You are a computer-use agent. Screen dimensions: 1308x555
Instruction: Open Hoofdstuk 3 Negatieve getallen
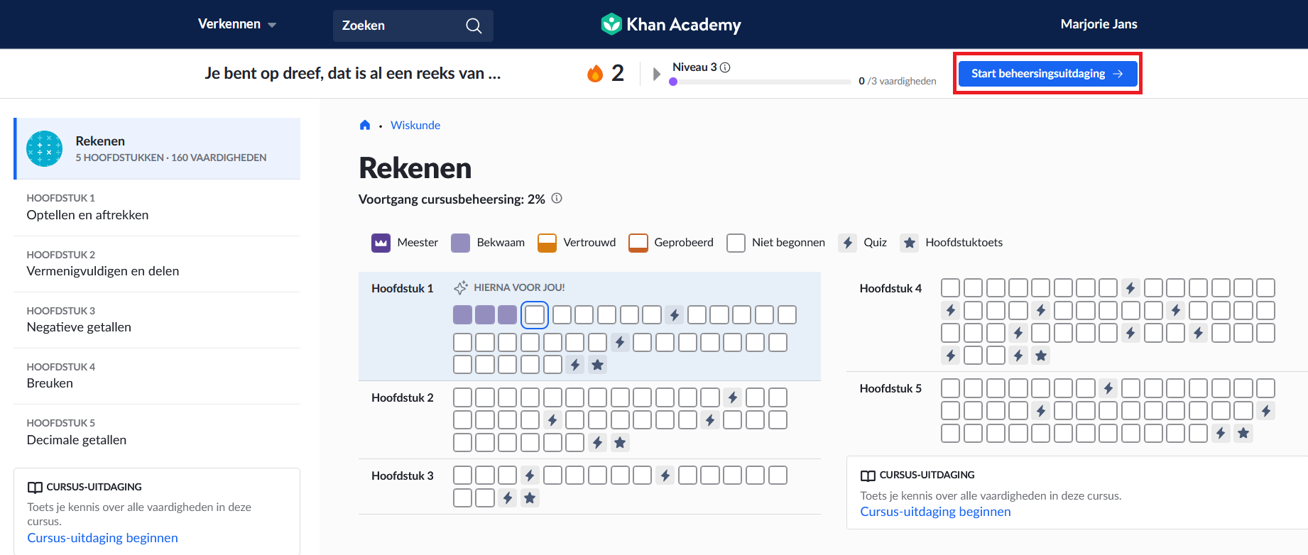pos(157,319)
